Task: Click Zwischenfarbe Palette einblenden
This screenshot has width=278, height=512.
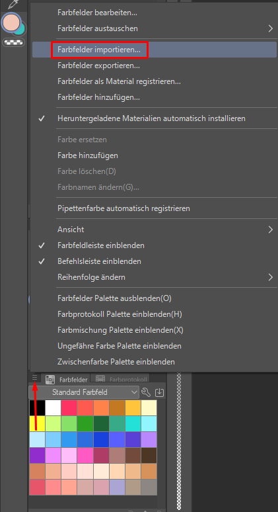Action: 155,362
